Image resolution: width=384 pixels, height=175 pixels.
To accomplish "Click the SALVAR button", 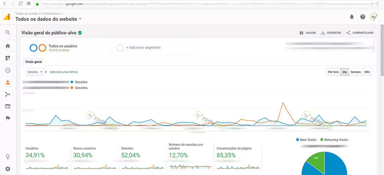I will 308,33.
